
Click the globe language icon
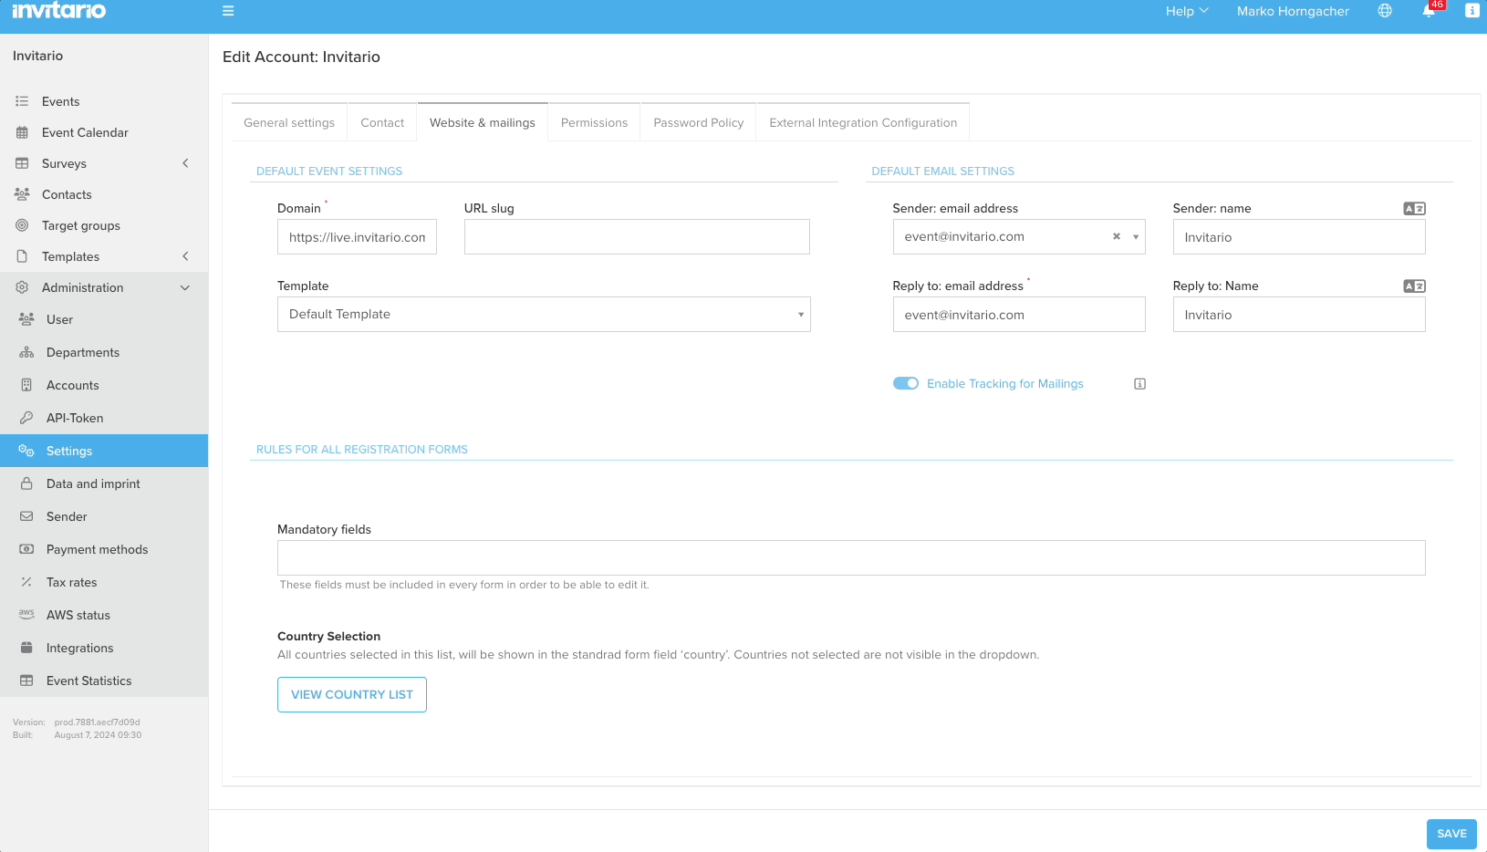click(1385, 11)
